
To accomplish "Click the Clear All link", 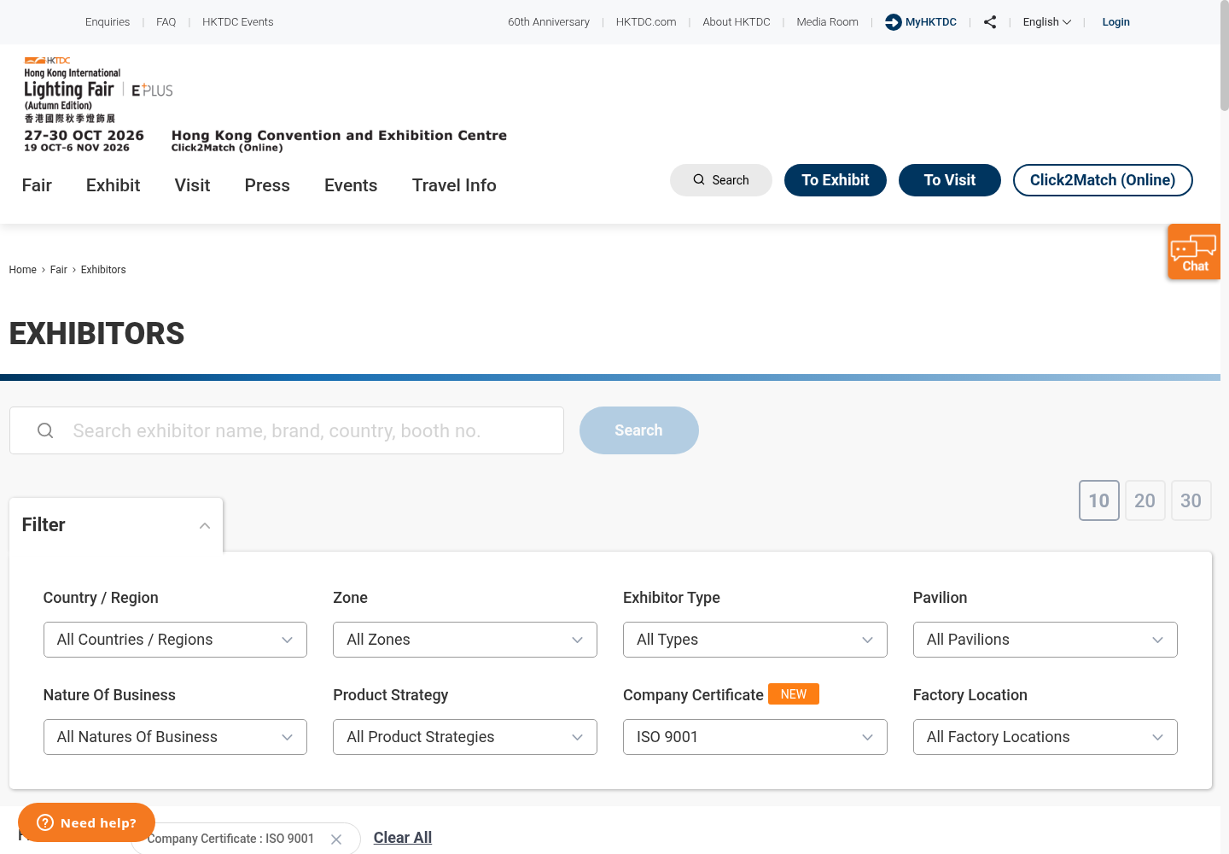I will [x=403, y=838].
